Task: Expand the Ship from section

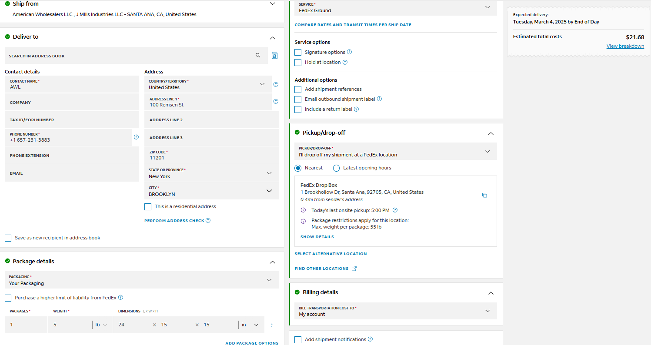Action: tap(273, 3)
